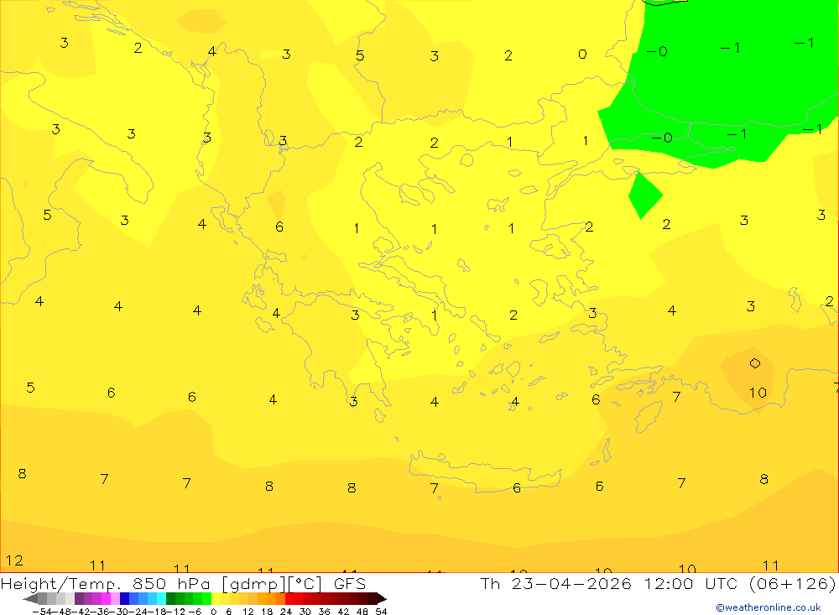Image resolution: width=839 pixels, height=615 pixels.
Task: Select the dark blue swatch above the -30 label
Action: 124,598
